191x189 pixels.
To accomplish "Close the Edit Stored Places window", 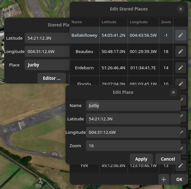I will (181, 9).
